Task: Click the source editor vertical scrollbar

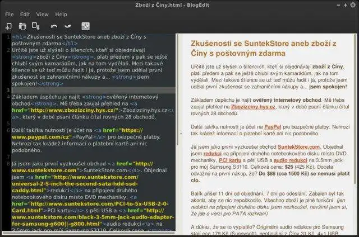Action: pyautogui.click(x=177, y=89)
